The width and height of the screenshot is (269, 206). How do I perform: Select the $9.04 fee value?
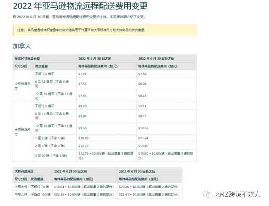pos(82,116)
